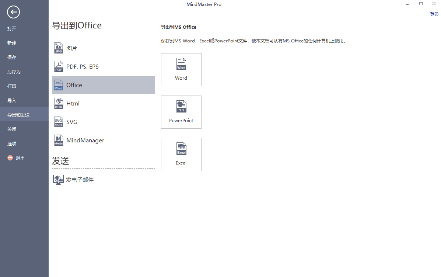The height and width of the screenshot is (277, 441).
Task: Maximize the MindMaster Pro window
Action: pos(421,4)
